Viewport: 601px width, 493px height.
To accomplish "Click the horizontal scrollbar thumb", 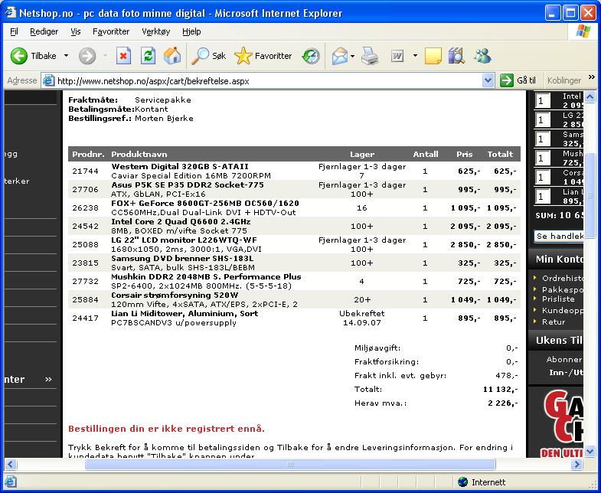I will click(289, 464).
